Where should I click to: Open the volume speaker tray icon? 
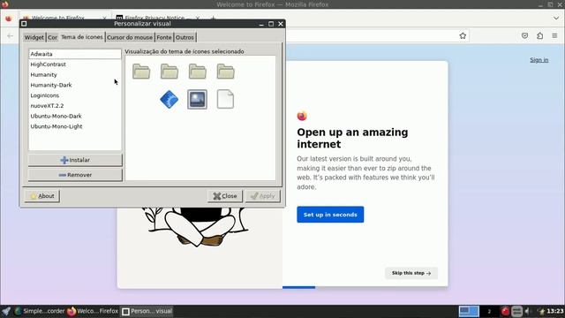click(528, 311)
